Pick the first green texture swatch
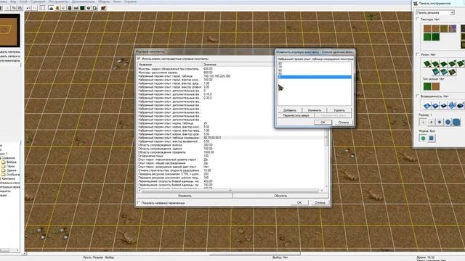 click(427, 37)
